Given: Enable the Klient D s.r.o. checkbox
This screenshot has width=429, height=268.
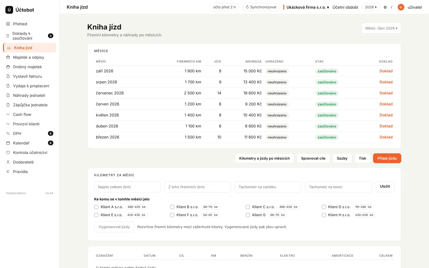Looking at the screenshot, I should point(324,207).
